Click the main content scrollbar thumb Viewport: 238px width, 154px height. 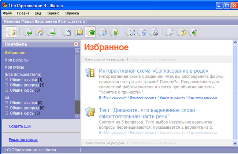[235, 92]
